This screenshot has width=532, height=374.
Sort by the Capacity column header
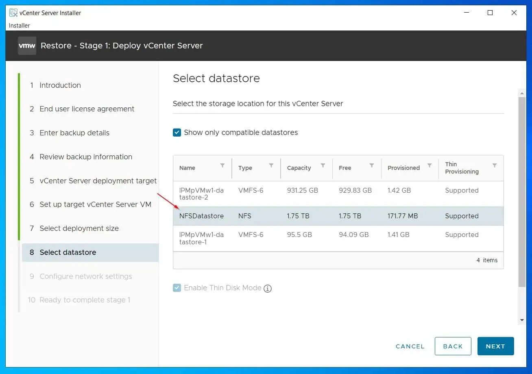[x=299, y=168]
